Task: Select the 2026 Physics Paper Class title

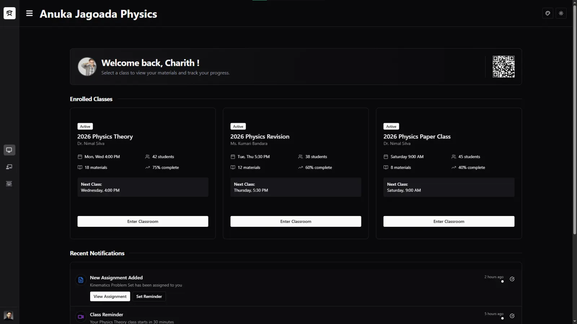Action: pos(417,136)
